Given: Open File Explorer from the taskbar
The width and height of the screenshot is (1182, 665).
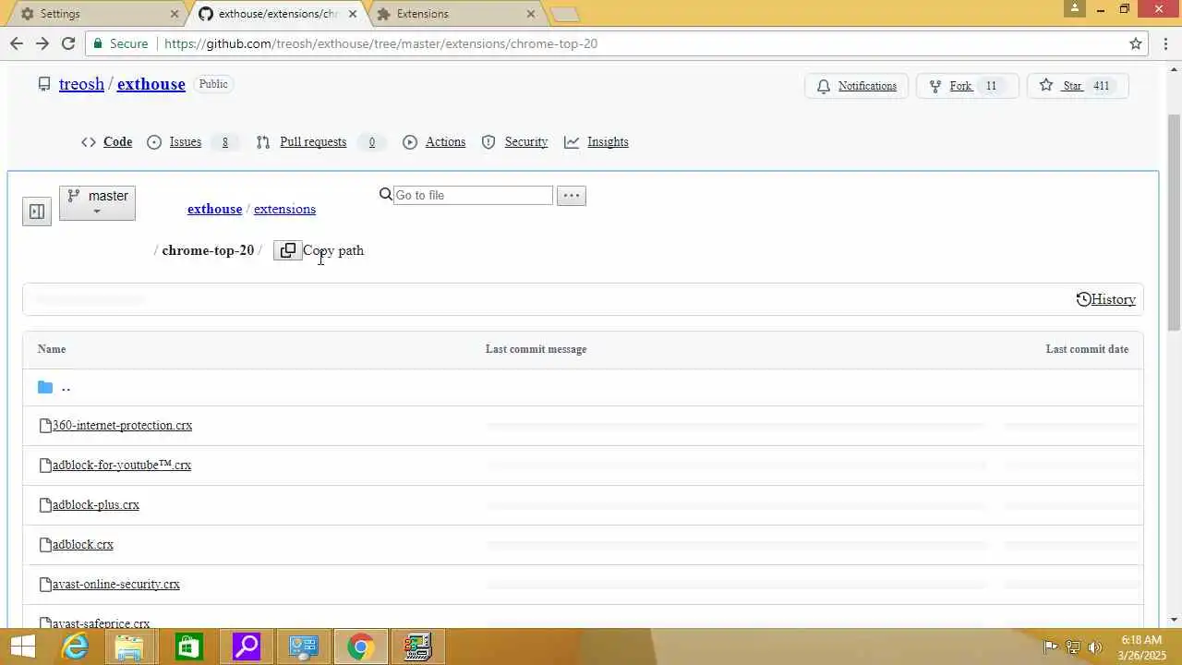Looking at the screenshot, I should coord(131,647).
